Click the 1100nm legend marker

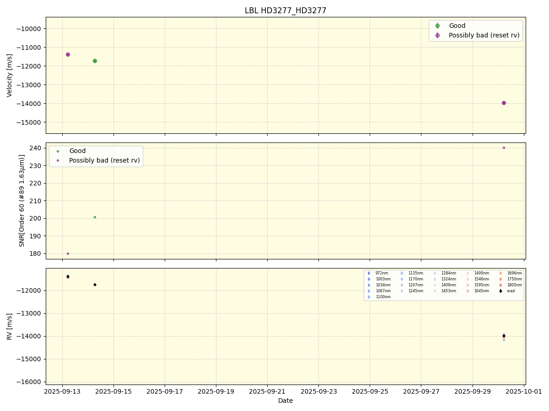(369, 297)
